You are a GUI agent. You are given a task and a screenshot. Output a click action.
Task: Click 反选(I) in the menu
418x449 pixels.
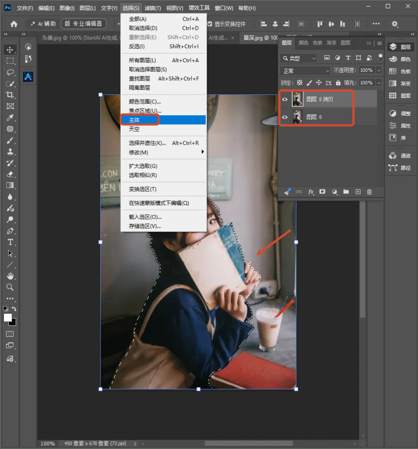[x=163, y=46]
